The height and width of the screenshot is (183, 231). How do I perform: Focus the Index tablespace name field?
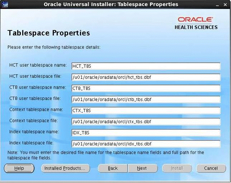point(146,133)
